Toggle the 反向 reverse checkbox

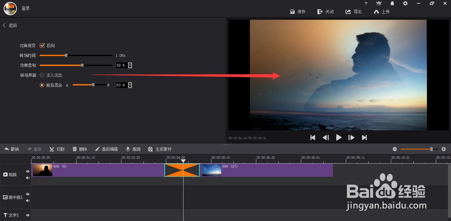(42, 46)
